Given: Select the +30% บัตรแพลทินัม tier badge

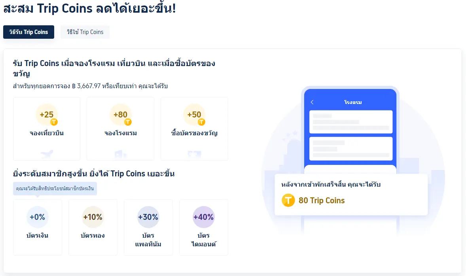Looking at the screenshot, I should point(148,217).
